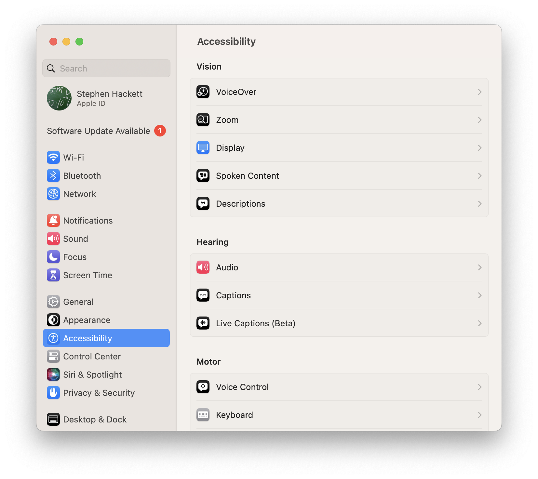Switch to Control Center settings
538x479 pixels.
coord(92,356)
